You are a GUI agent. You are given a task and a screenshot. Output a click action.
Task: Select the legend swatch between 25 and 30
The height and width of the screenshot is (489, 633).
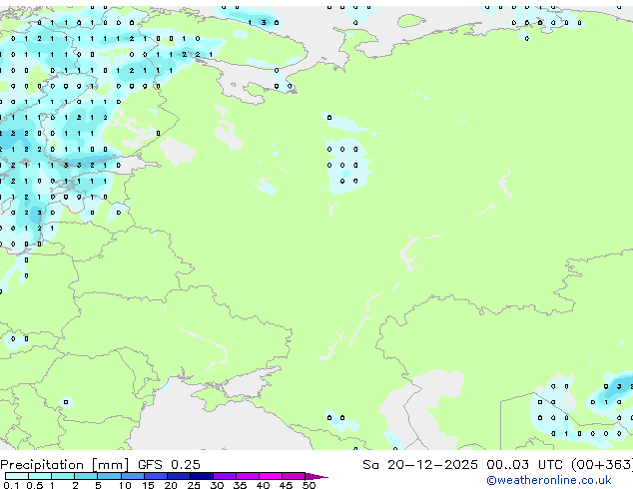[x=202, y=476]
